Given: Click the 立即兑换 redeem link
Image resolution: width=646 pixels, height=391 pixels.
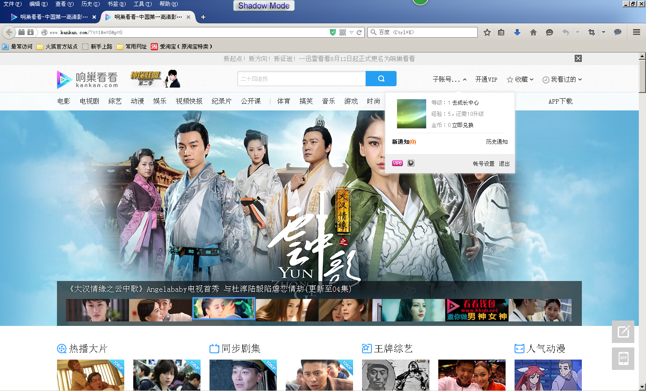Looking at the screenshot, I should (463, 125).
